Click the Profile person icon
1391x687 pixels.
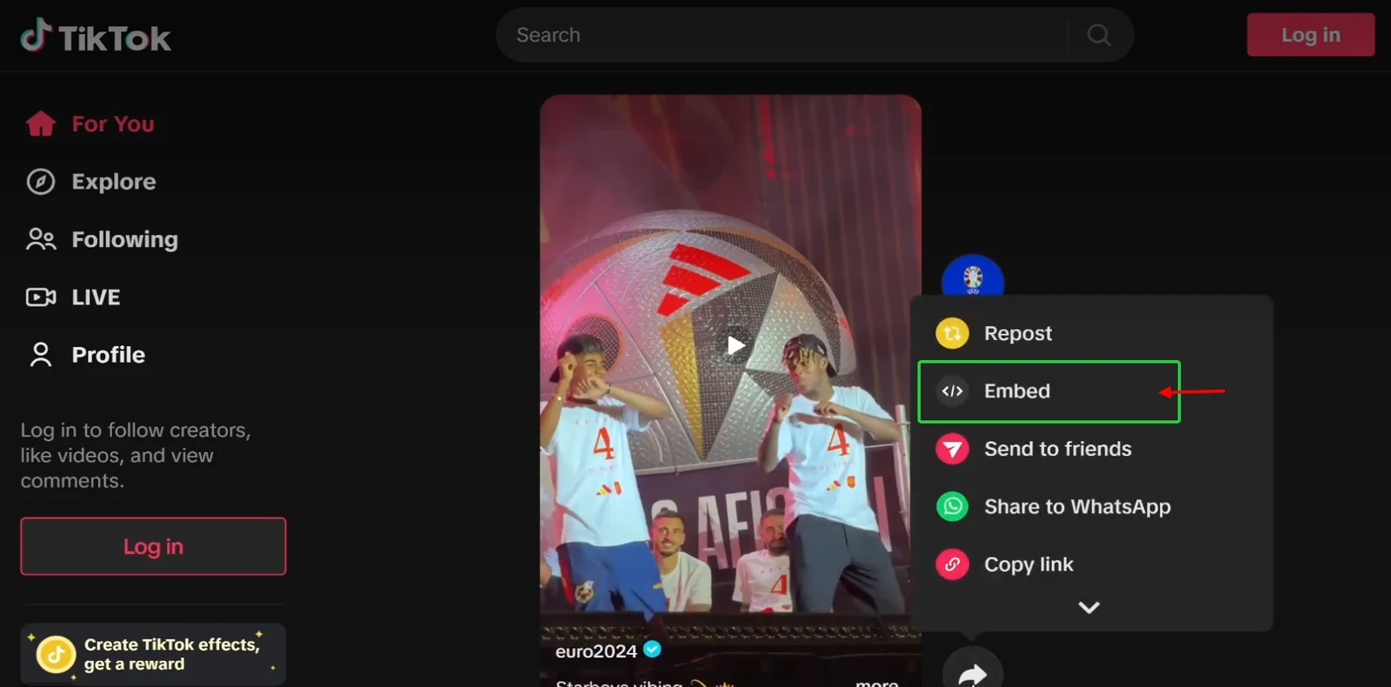coord(41,355)
